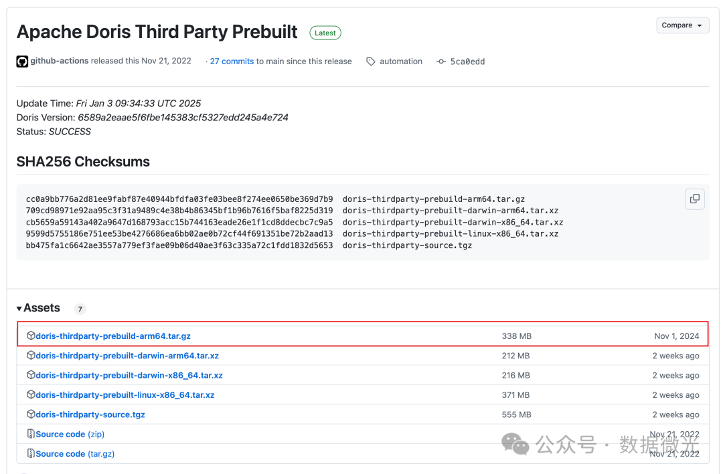Click package icon for darwin-x86_64 asset
Screen dimensions: 723x474
[31, 375]
